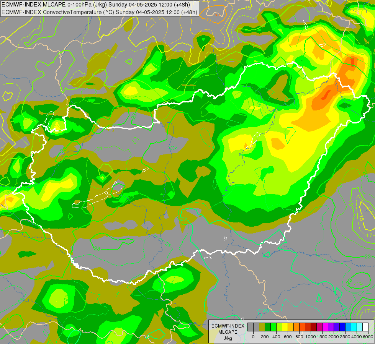375x344 pixels.
Task: Pick the red legend swatch before 1000
Action: coord(308,327)
